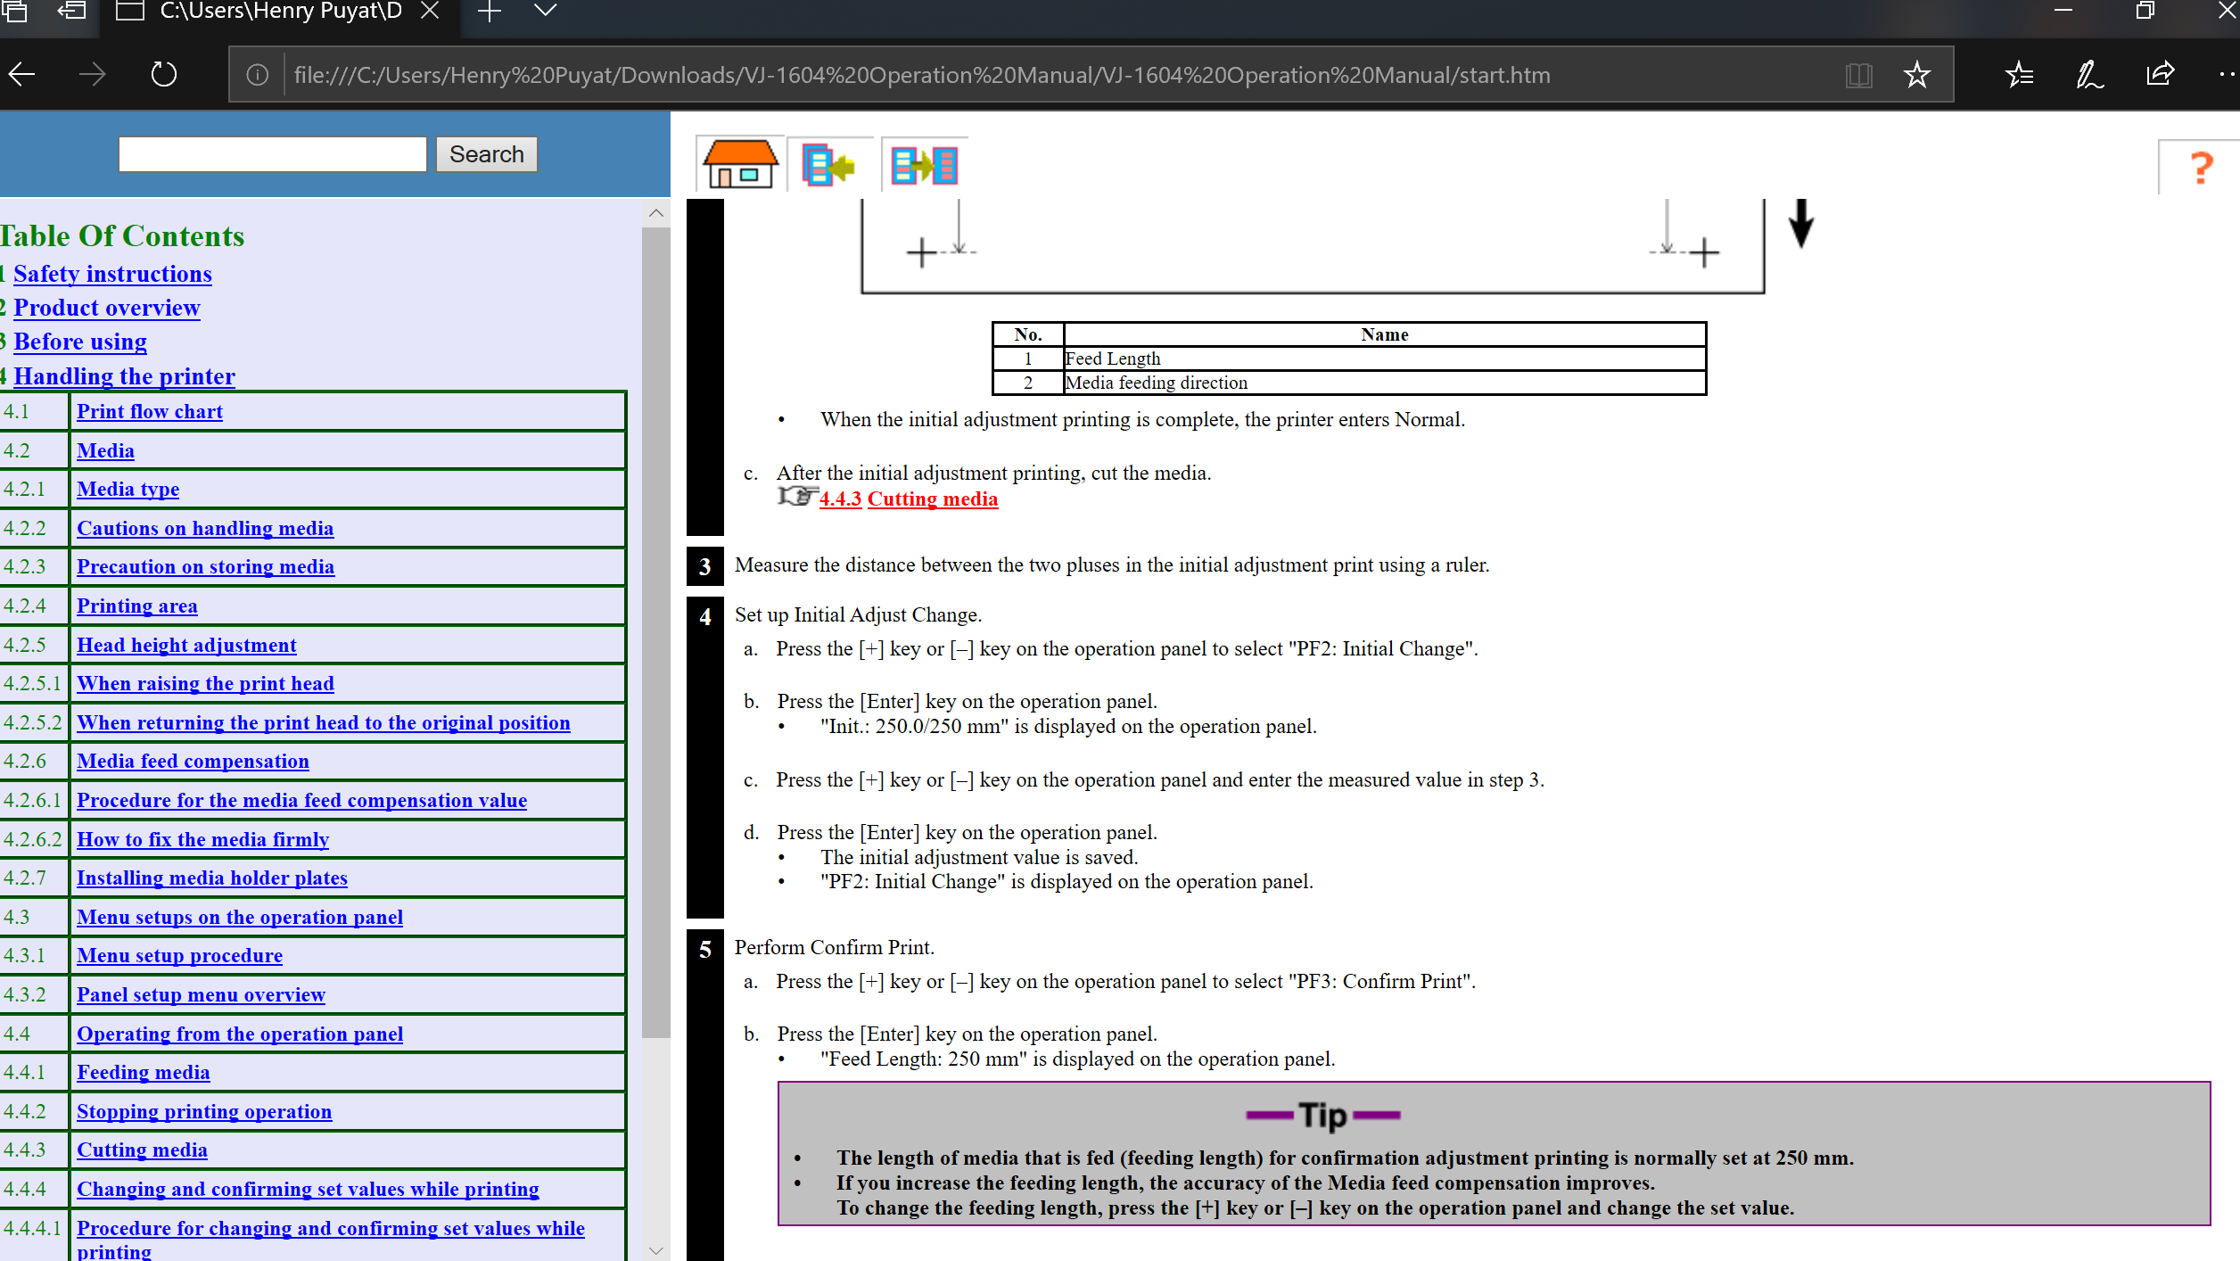
Task: Open Cutting media in contents list
Action: 142,1150
